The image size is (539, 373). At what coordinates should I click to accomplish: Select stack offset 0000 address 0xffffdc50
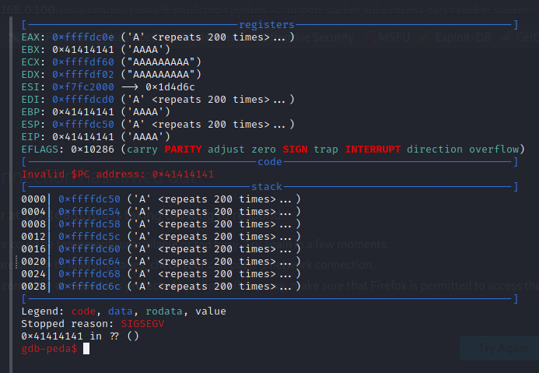point(89,199)
